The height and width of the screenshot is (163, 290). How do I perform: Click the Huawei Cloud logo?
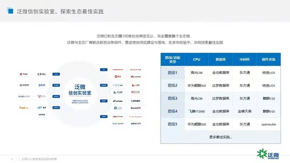click(x=24, y=74)
